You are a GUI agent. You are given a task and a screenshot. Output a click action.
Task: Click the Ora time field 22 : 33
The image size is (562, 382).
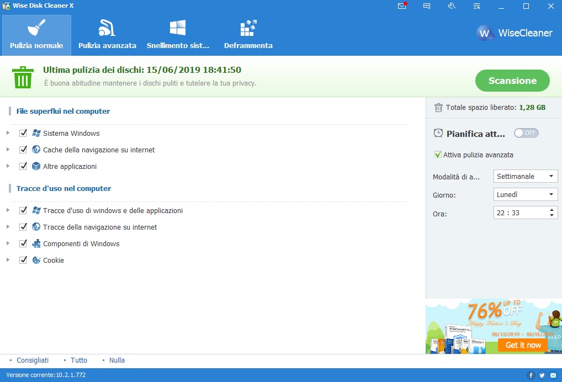click(x=526, y=213)
